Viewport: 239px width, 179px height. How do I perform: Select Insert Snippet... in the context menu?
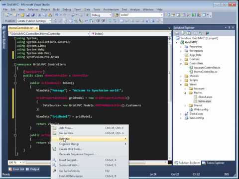[90, 160]
